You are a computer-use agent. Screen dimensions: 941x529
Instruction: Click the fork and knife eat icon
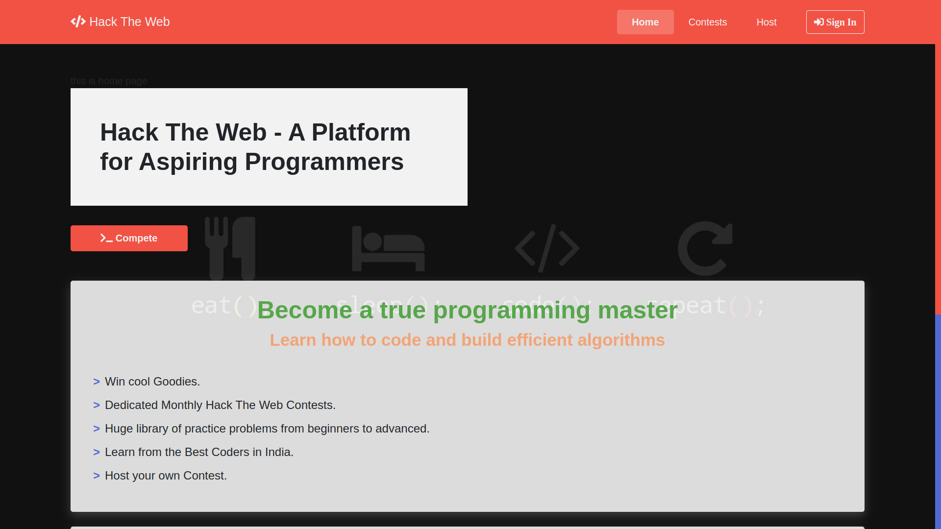click(x=230, y=248)
